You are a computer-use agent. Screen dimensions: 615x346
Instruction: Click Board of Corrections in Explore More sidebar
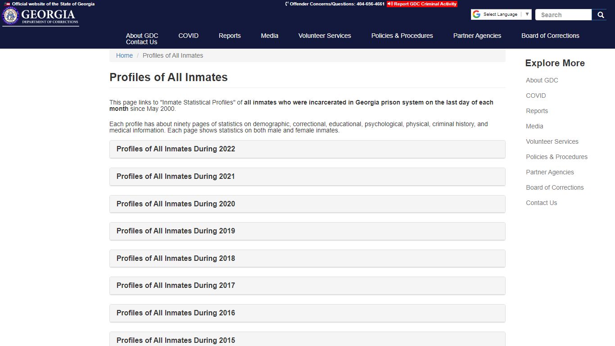(555, 187)
